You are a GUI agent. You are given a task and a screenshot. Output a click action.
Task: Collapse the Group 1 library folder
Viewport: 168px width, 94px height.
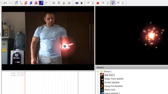[98, 71]
